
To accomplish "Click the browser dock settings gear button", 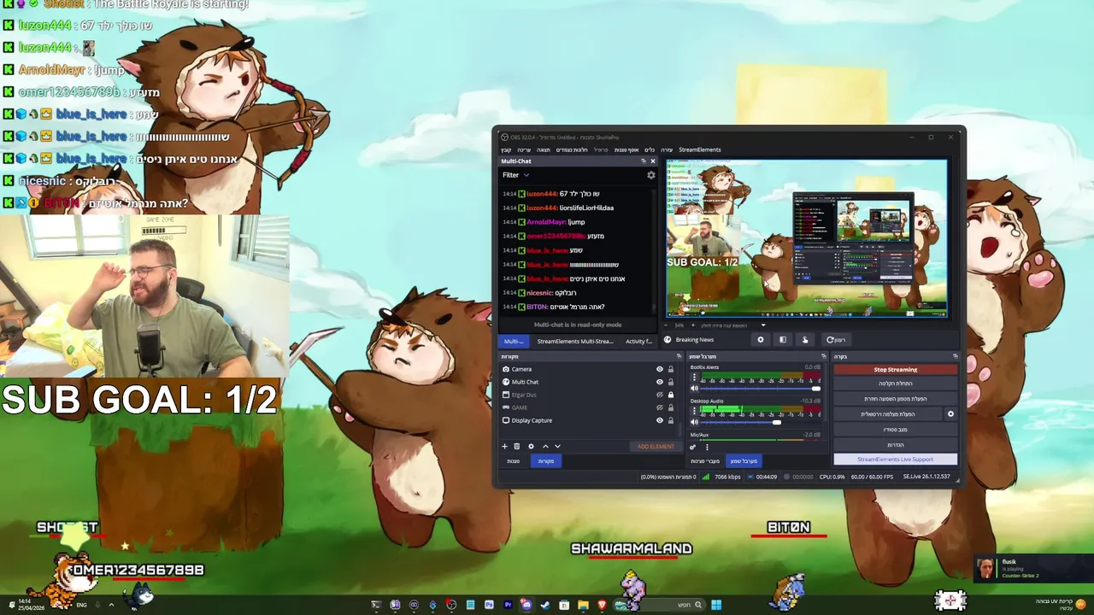I will 760,339.
